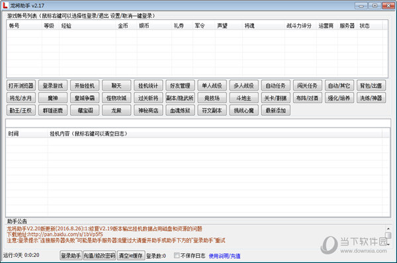Open the 斗地主 feature
Image resolution: width=397 pixels, height=263 pixels.
[x=243, y=98]
